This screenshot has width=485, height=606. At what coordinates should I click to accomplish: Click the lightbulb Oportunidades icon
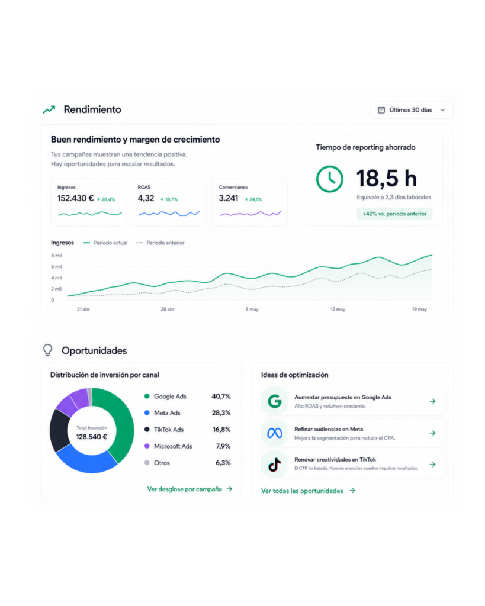point(47,350)
